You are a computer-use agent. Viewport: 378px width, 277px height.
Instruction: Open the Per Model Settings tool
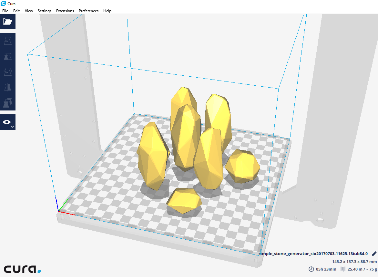7,102
